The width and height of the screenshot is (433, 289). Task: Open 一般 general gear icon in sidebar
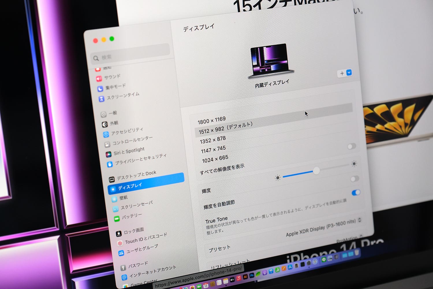click(103, 114)
